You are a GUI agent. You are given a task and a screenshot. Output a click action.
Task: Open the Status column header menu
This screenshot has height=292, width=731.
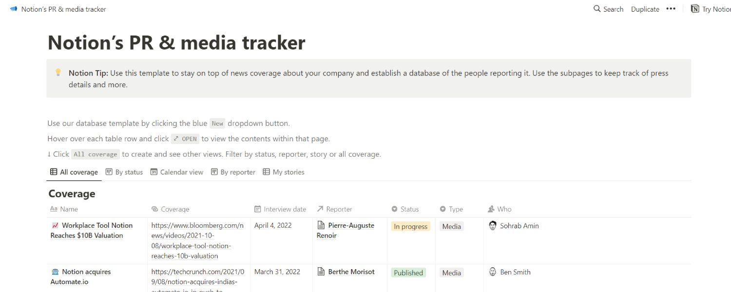(406, 209)
